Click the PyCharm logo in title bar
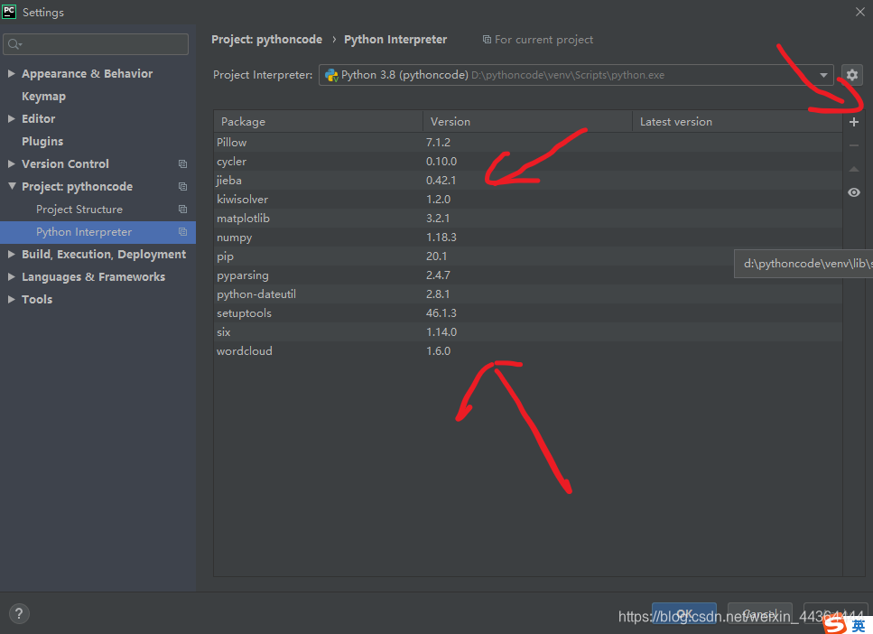The image size is (873, 634). click(x=9, y=12)
